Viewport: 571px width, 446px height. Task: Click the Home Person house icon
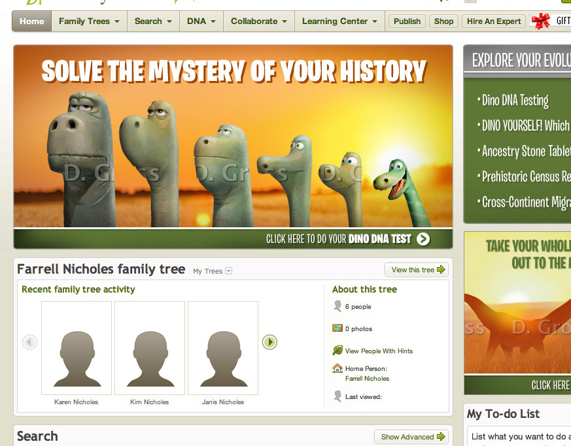(x=337, y=368)
